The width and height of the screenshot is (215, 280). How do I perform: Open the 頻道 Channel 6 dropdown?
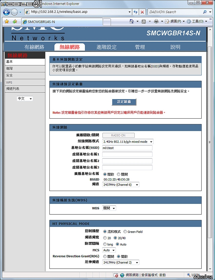(121, 185)
